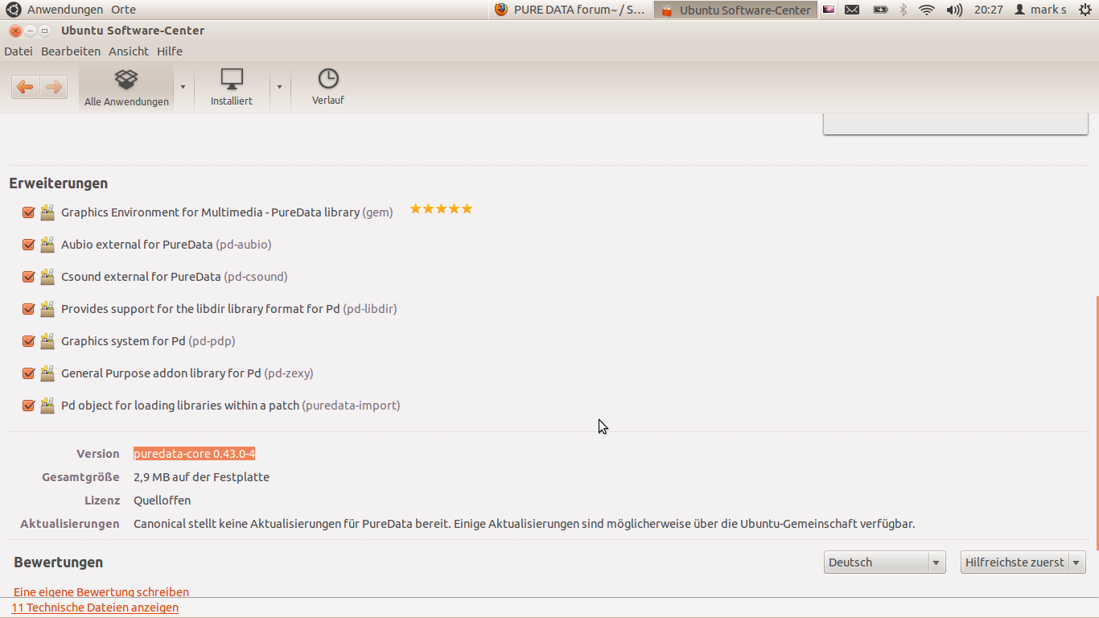Screen dimensions: 1099x618
Task: Expand the Installiert dropdown arrow
Action: tap(279, 87)
